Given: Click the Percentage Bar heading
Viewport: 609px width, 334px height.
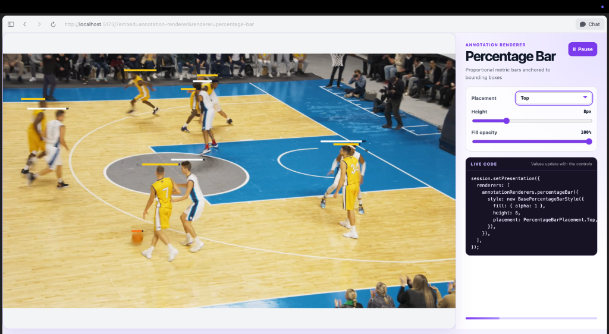Looking at the screenshot, I should (510, 56).
